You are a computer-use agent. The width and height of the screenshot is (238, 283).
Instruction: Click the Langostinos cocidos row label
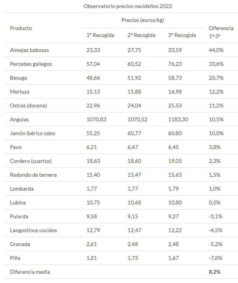point(34,230)
